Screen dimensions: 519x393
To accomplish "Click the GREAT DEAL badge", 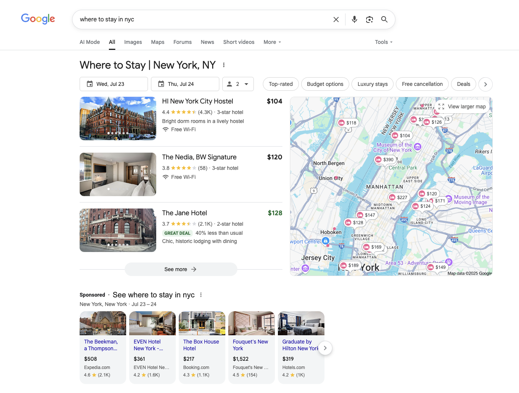I will (177, 233).
